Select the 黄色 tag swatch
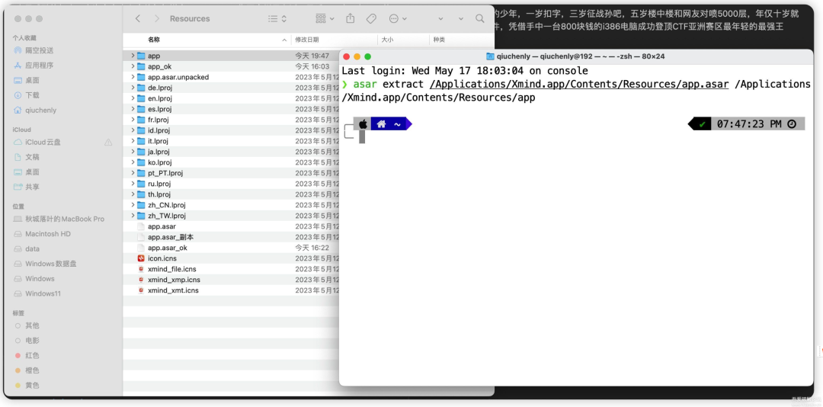Viewport: 823px width, 407px height. point(18,386)
